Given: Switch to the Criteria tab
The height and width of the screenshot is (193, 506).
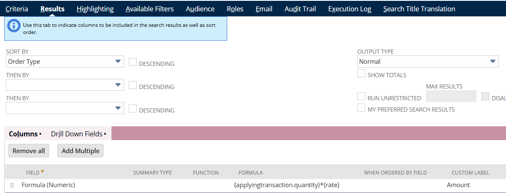Looking at the screenshot, I should (x=17, y=9).
